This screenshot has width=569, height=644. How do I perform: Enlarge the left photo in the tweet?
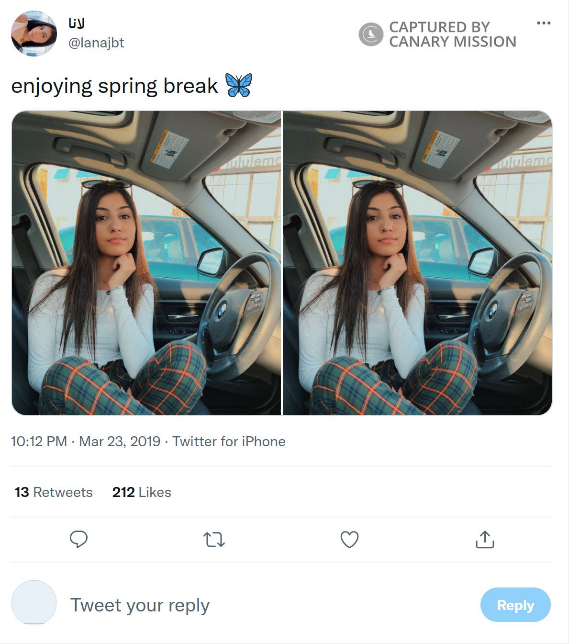click(146, 263)
